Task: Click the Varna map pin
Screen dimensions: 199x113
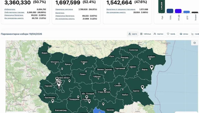Action: point(152,67)
